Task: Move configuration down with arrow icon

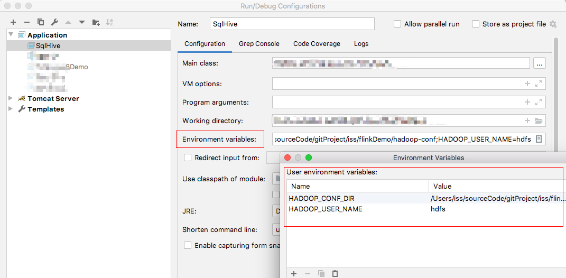Action: pyautogui.click(x=82, y=22)
